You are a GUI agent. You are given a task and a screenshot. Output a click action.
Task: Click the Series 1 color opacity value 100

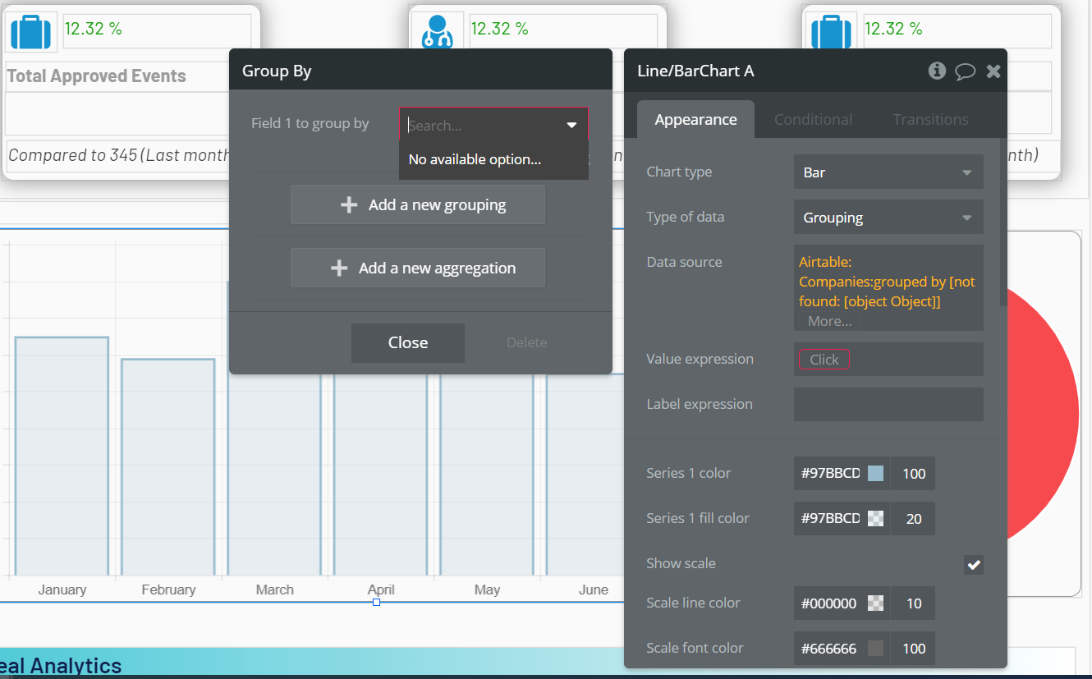tap(914, 474)
